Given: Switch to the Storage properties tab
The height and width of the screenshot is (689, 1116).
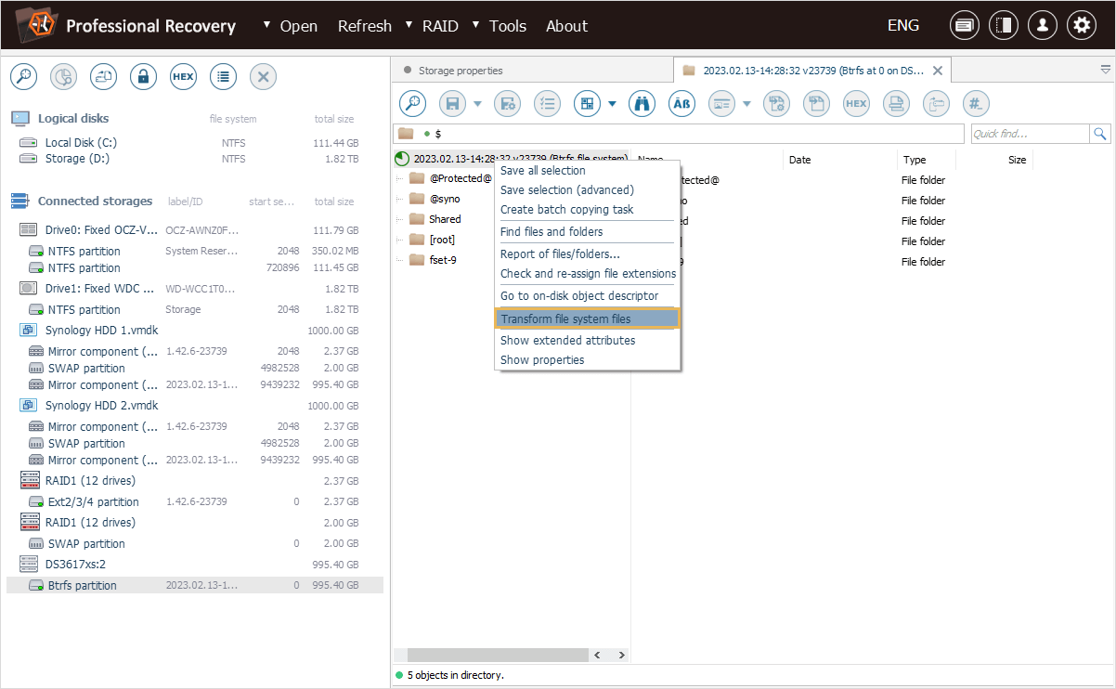Looking at the screenshot, I should (x=461, y=71).
